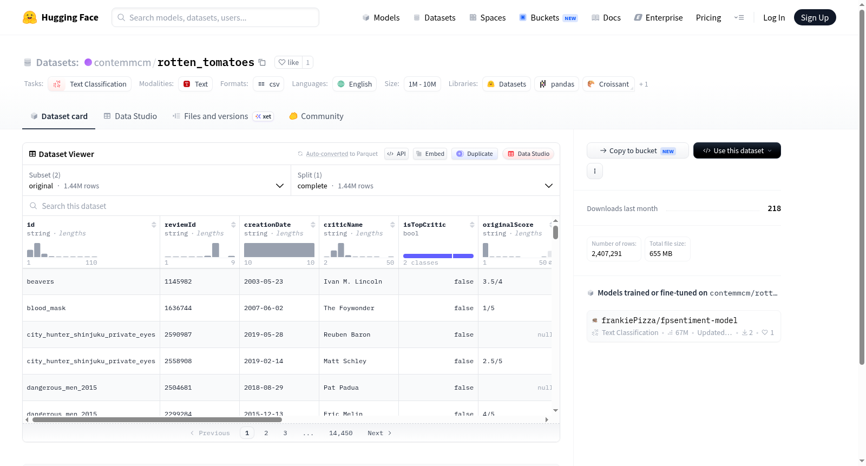Viewport: 866px width, 466px height.
Task: Open Models in the top navigation
Action: 381,18
